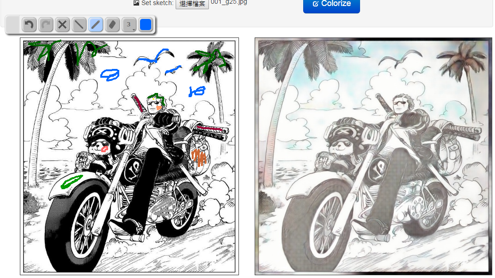The height and width of the screenshot is (278, 495).
Task: Open the blue color picker swatch
Action: [146, 25]
